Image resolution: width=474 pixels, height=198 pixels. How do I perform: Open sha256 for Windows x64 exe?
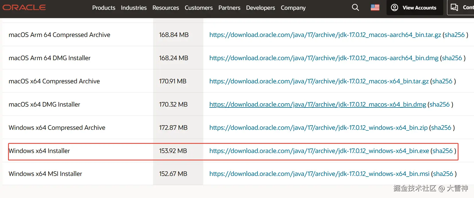coord(442,151)
